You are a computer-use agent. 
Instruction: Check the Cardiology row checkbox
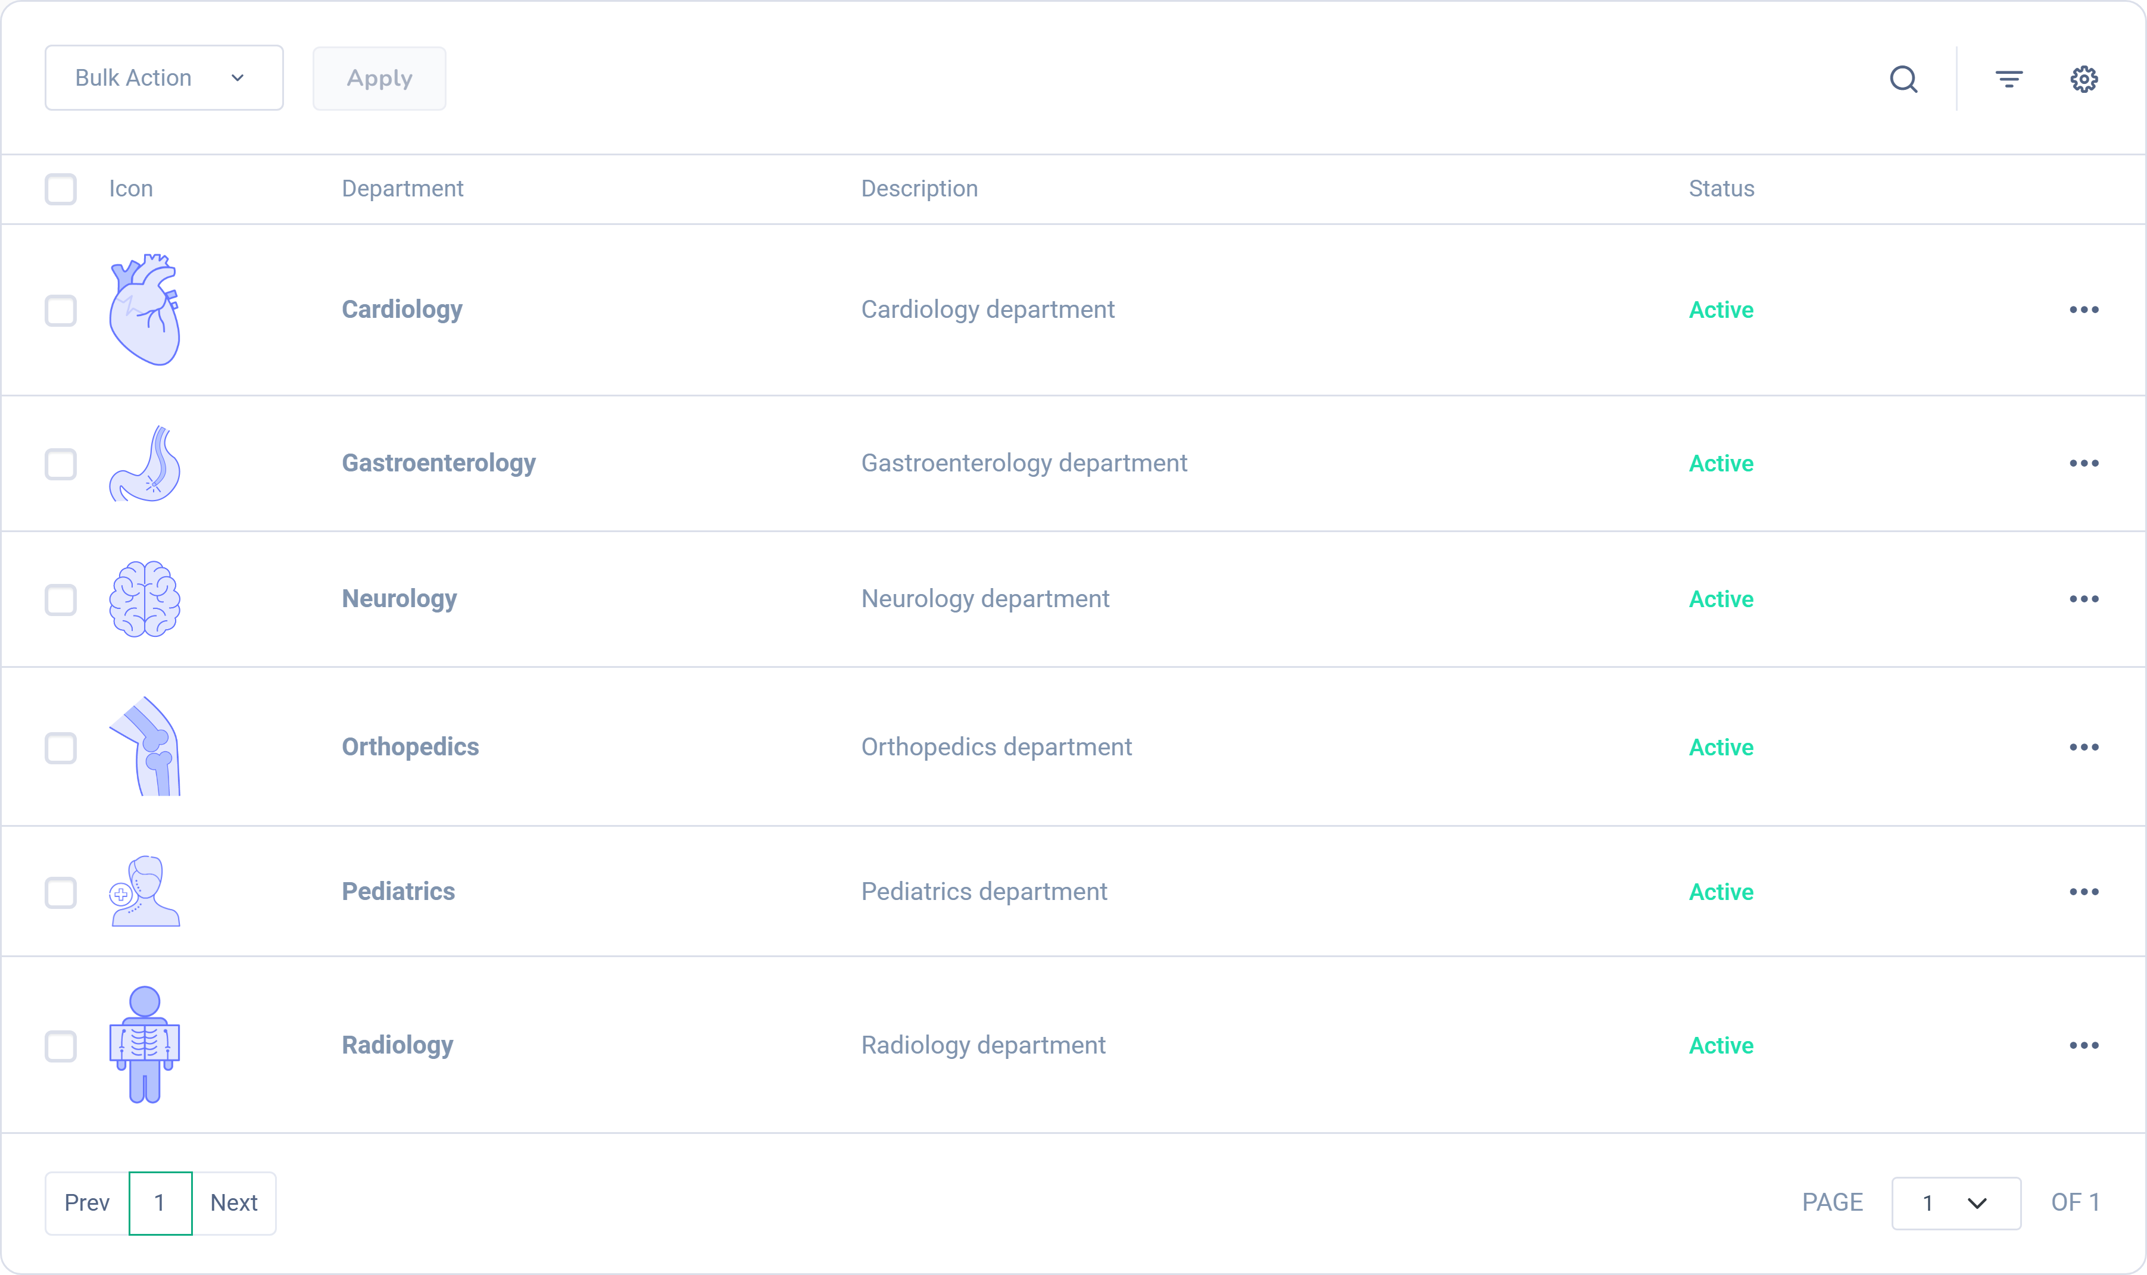[x=61, y=310]
